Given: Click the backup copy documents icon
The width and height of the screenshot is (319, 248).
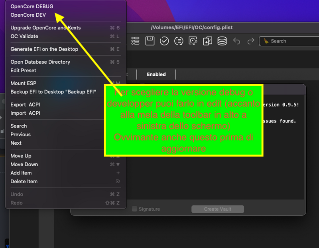Looking at the screenshot, I should click(207, 41).
